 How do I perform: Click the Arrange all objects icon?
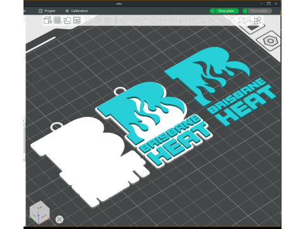click(x=77, y=20)
